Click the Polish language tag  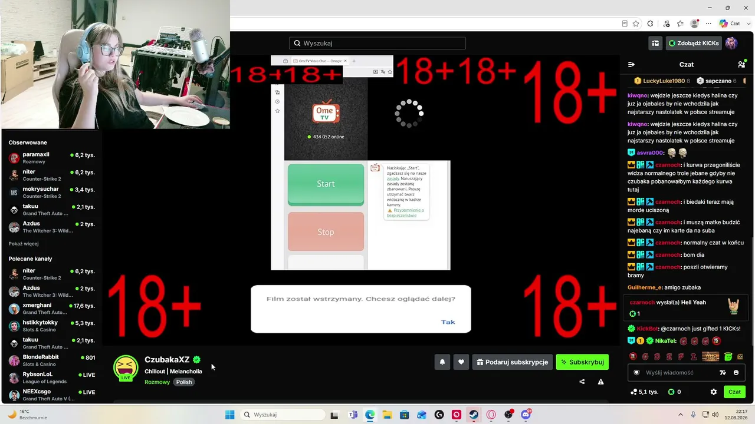(184, 382)
